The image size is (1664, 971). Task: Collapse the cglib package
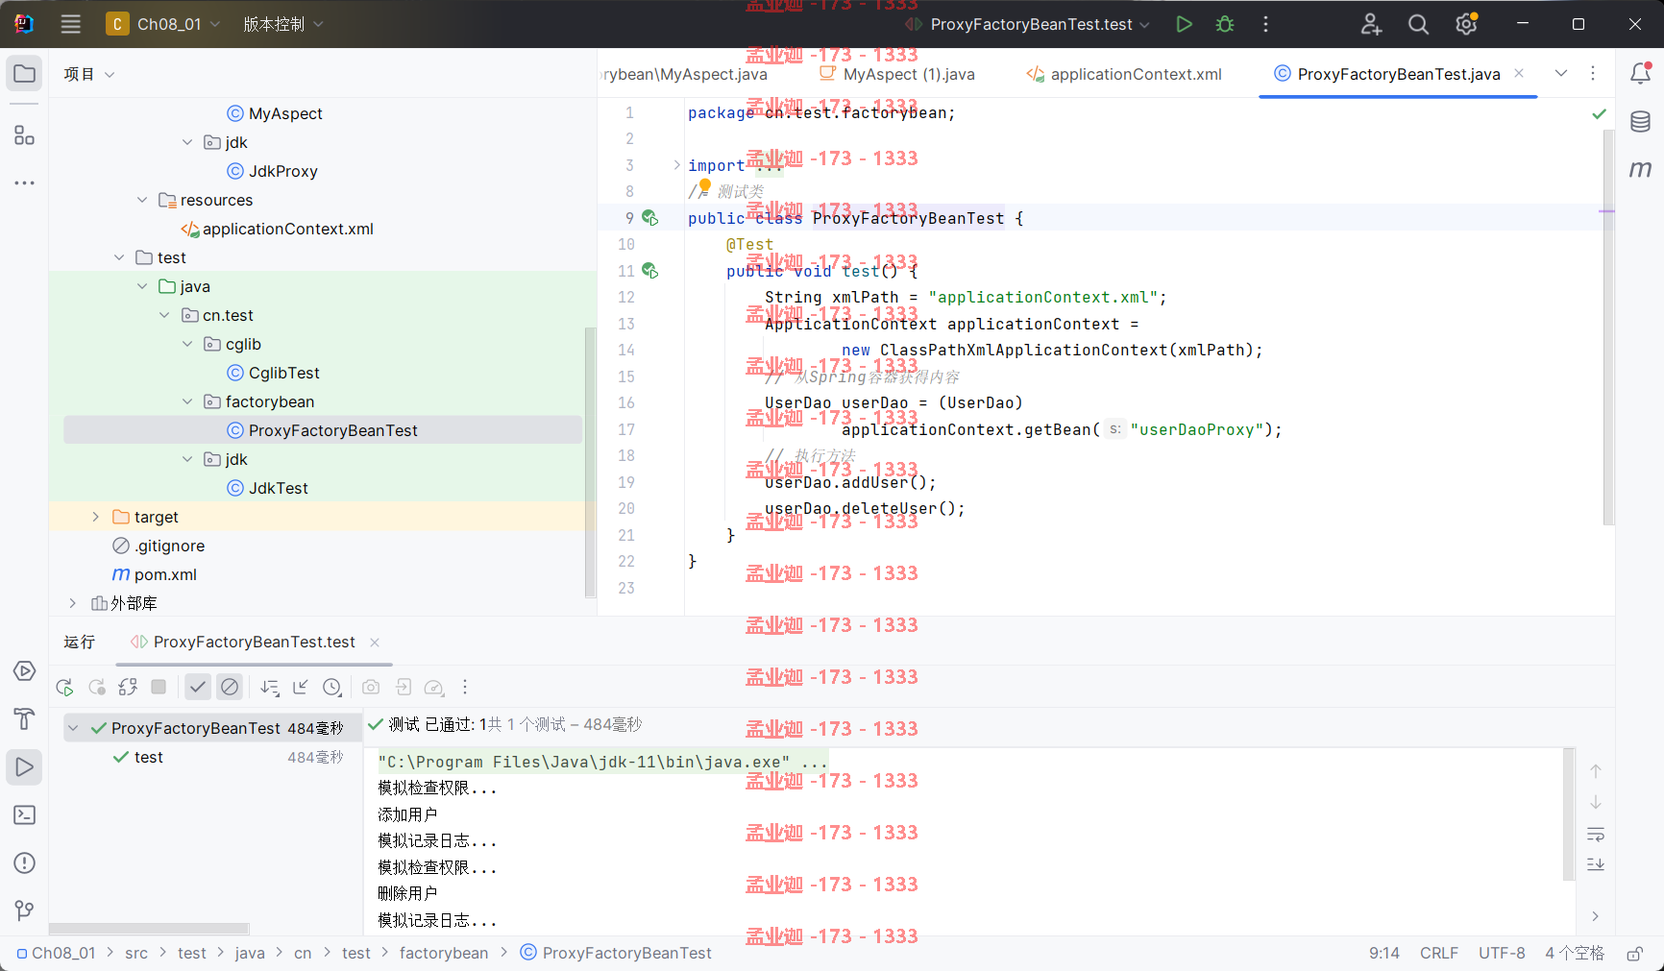(x=187, y=344)
